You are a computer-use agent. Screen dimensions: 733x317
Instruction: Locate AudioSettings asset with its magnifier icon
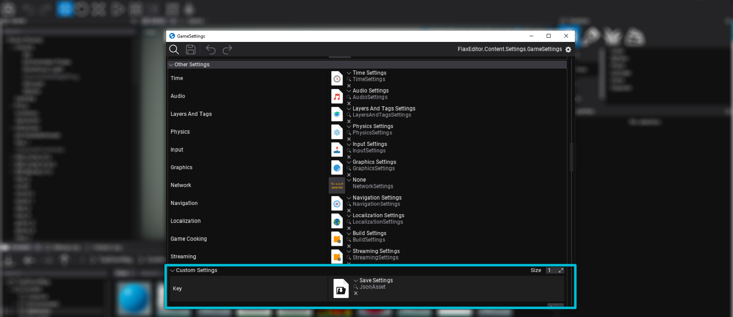pyautogui.click(x=349, y=97)
